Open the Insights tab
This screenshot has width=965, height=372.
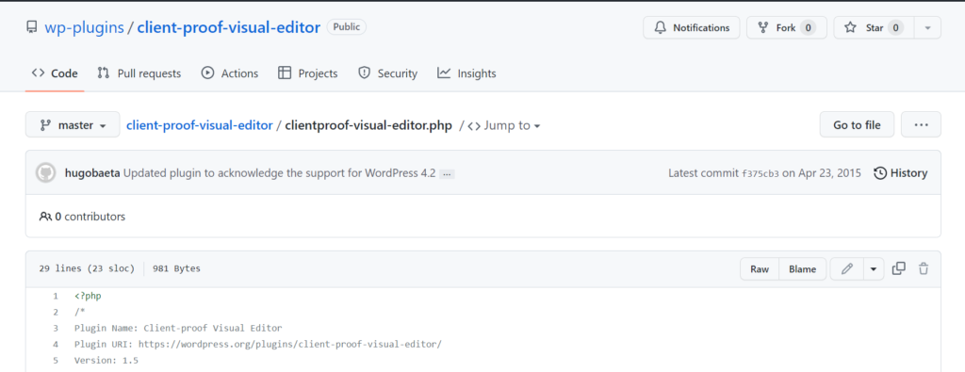coord(466,73)
